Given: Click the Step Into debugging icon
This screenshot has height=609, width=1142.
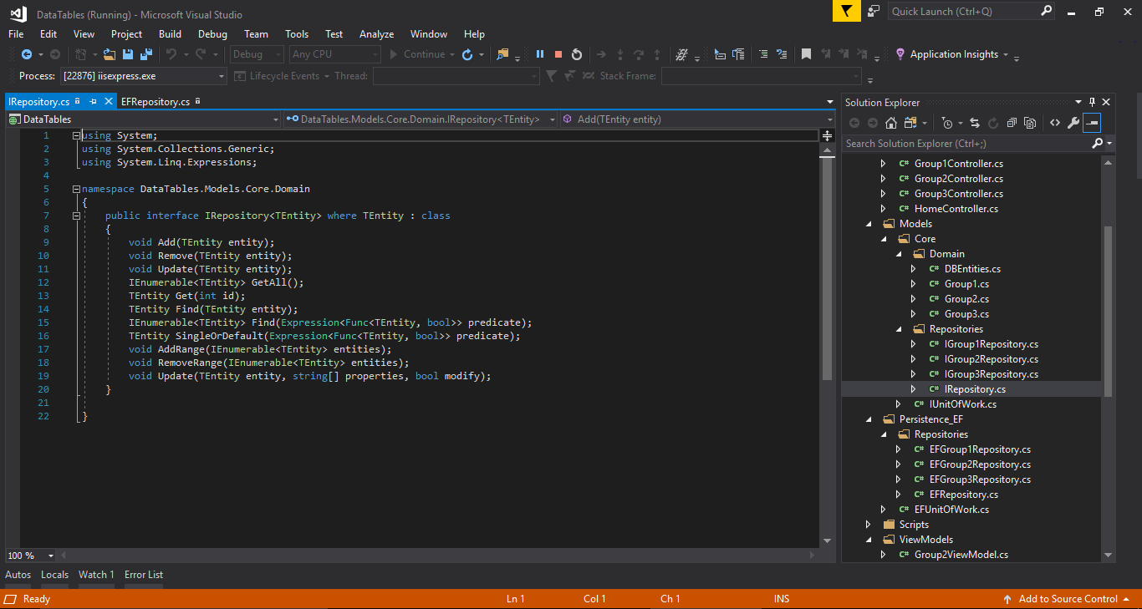Looking at the screenshot, I should tap(620, 53).
